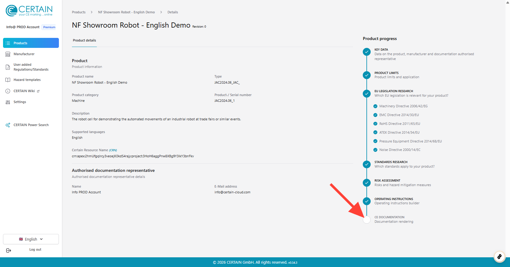Select the Product details tab
Viewport: 510px width, 267px height.
click(x=84, y=41)
